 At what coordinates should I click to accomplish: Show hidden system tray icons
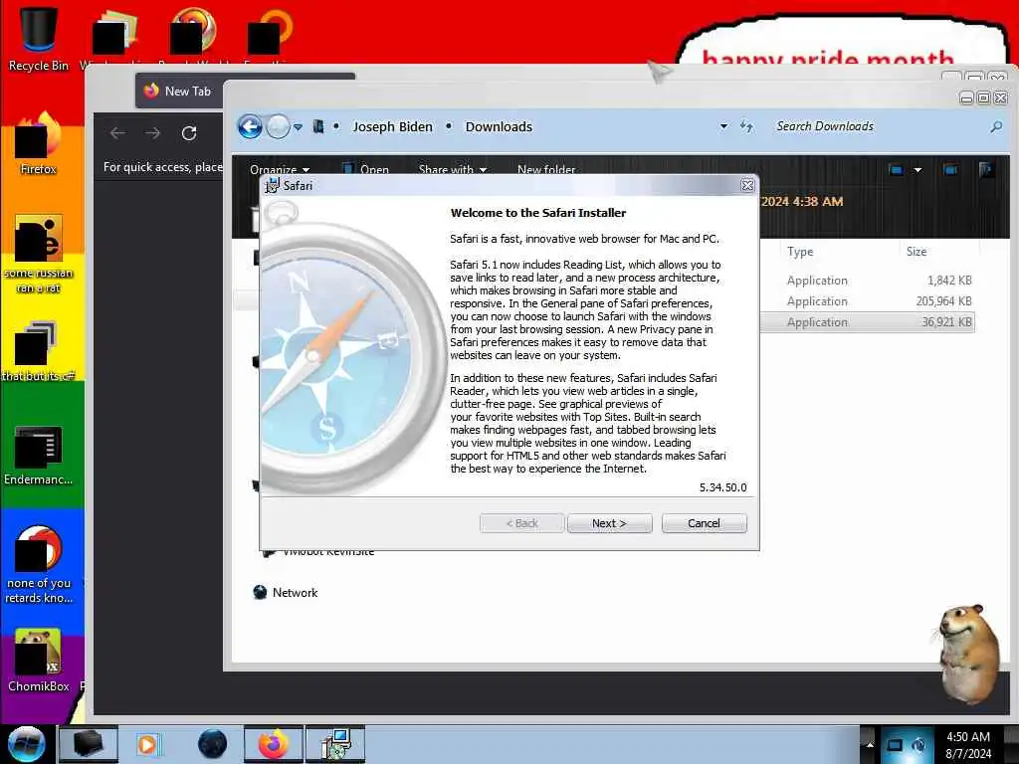(870, 744)
